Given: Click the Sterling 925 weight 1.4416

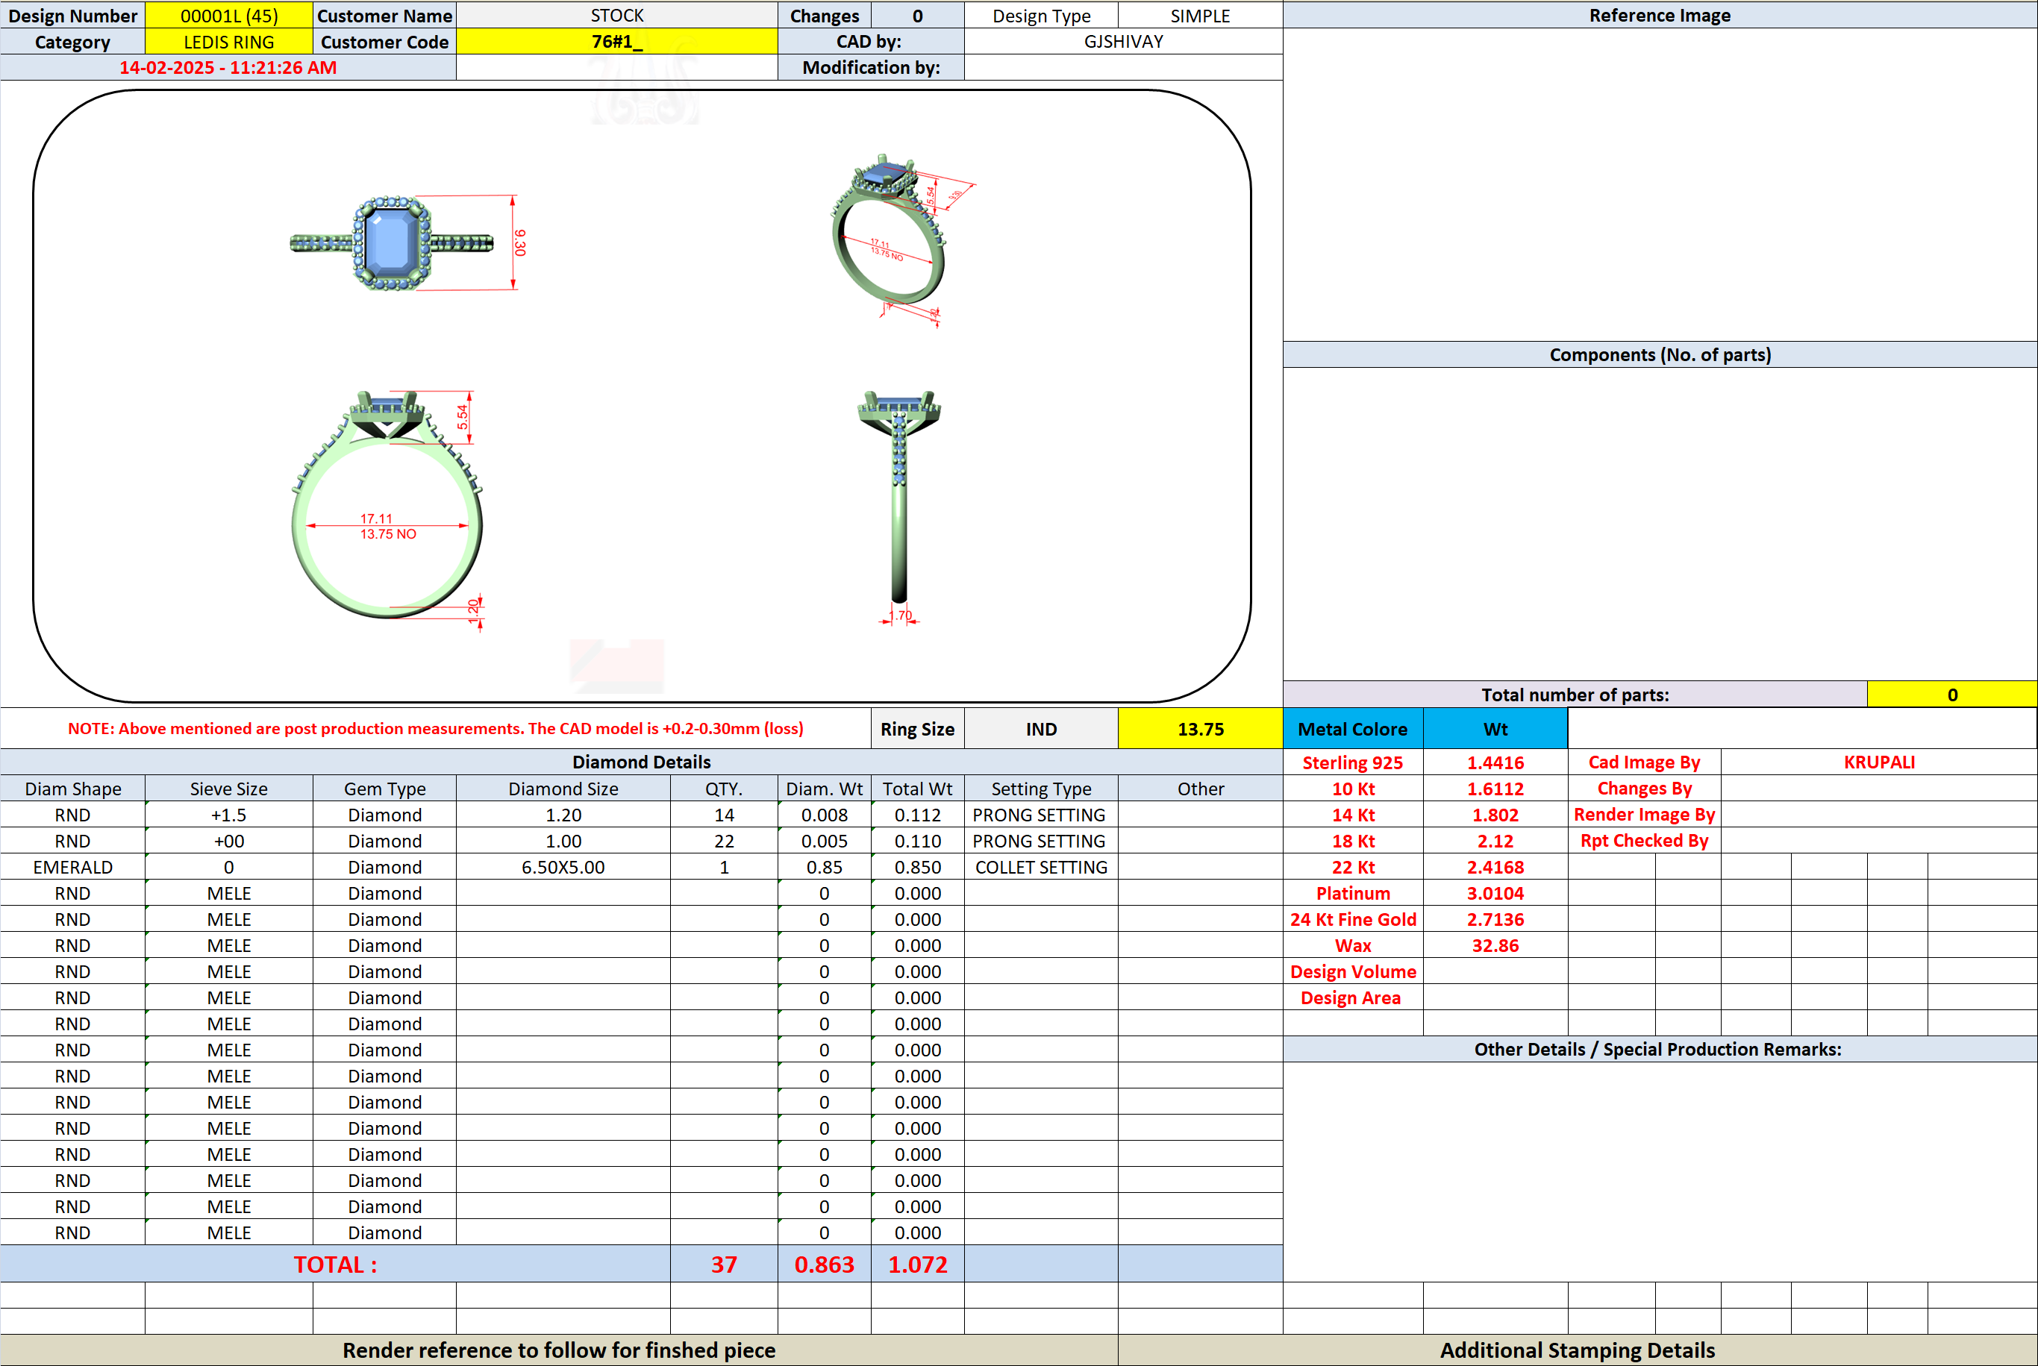Looking at the screenshot, I should tap(1495, 762).
